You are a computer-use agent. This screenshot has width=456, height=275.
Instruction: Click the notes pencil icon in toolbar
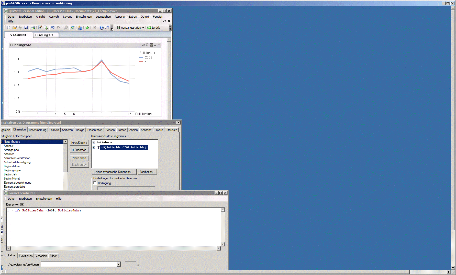[94, 28]
